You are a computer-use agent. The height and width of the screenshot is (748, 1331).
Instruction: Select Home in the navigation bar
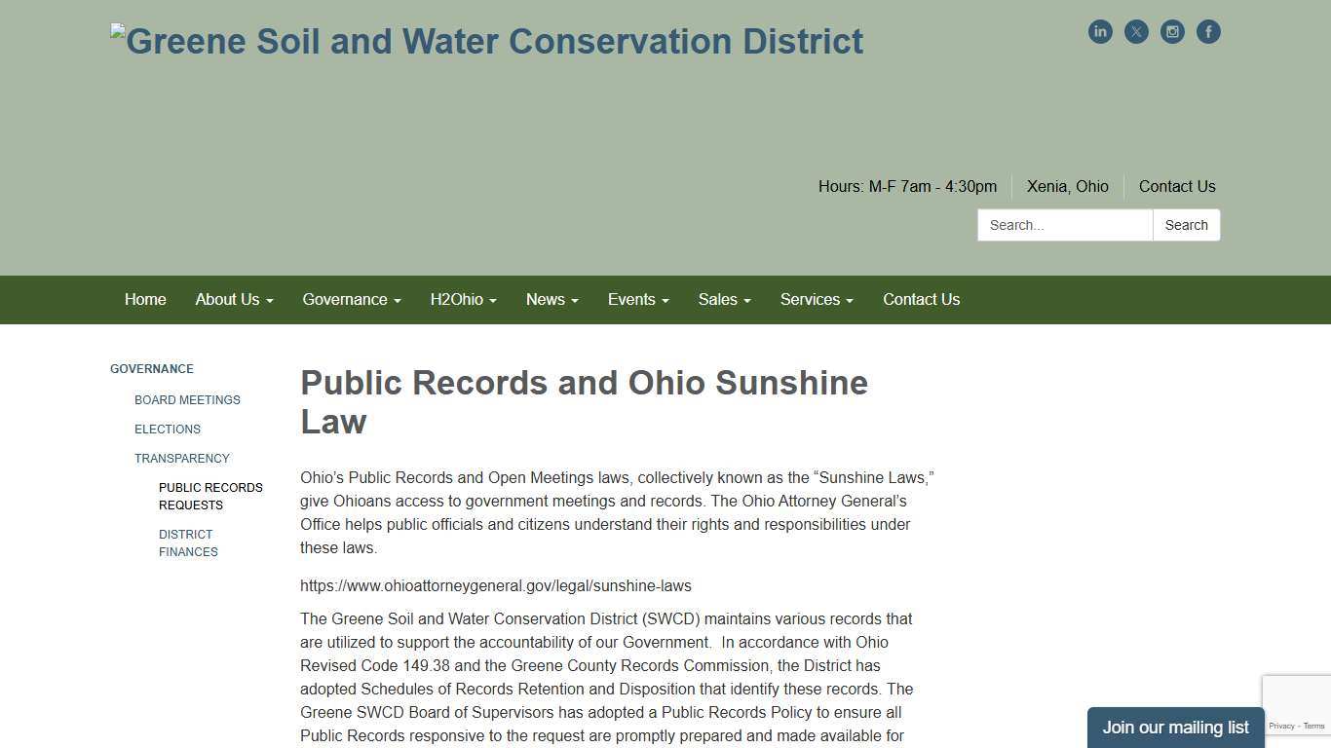[145, 299]
